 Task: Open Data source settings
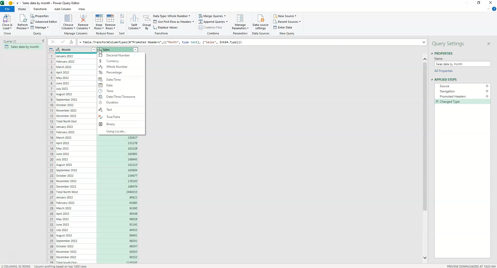click(x=260, y=22)
